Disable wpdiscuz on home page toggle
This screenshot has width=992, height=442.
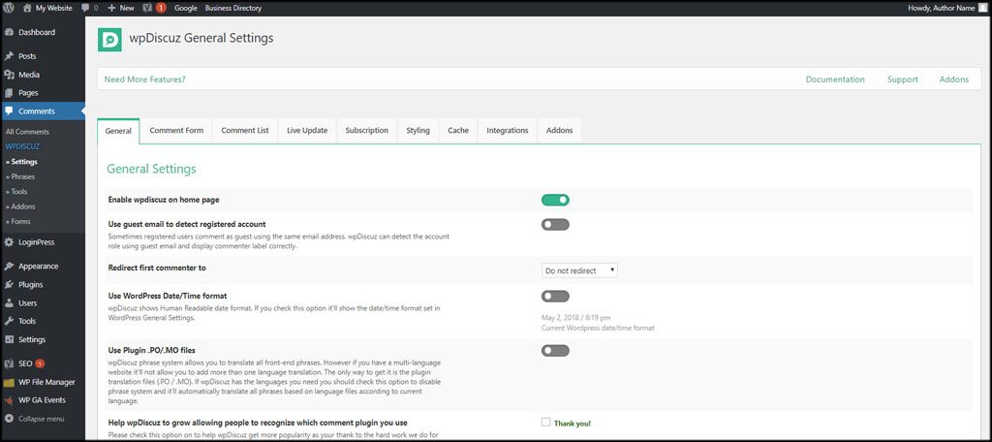(x=555, y=200)
